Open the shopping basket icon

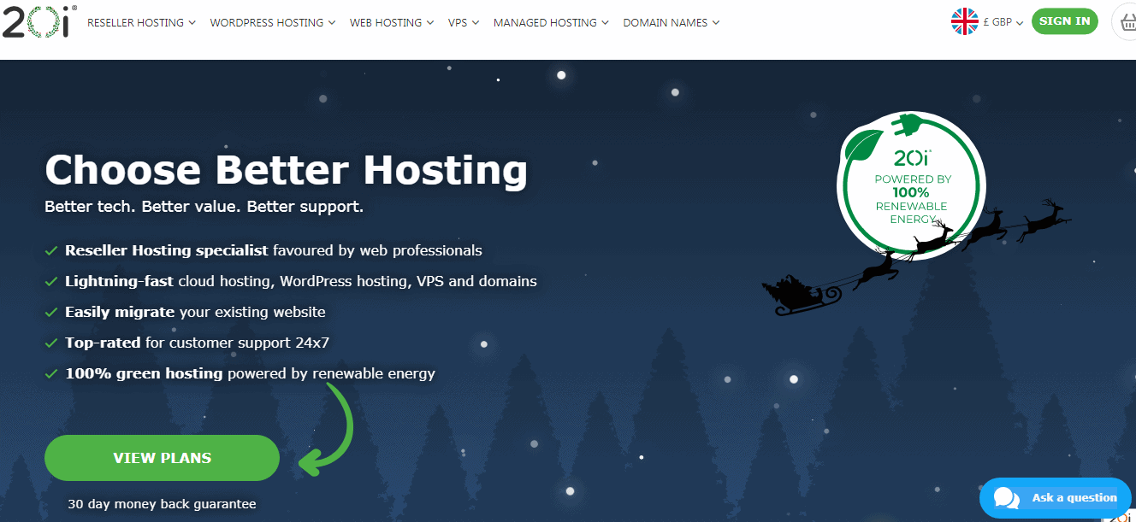pos(1126,22)
